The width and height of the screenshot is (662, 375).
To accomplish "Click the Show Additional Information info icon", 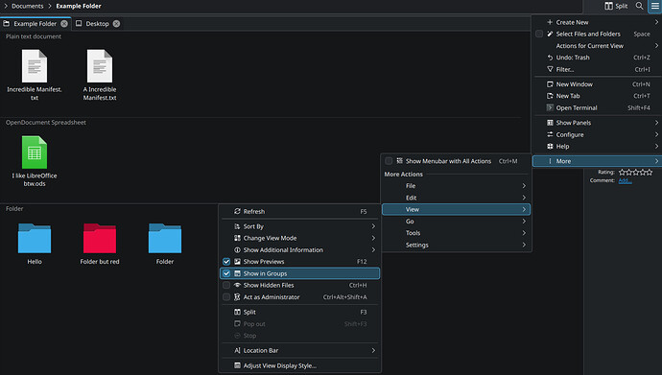I will click(237, 249).
